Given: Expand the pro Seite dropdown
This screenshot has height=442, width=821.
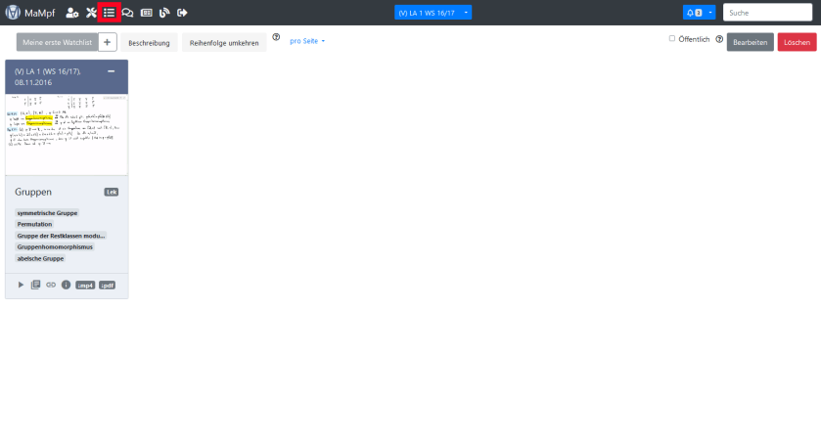Looking at the screenshot, I should (307, 41).
